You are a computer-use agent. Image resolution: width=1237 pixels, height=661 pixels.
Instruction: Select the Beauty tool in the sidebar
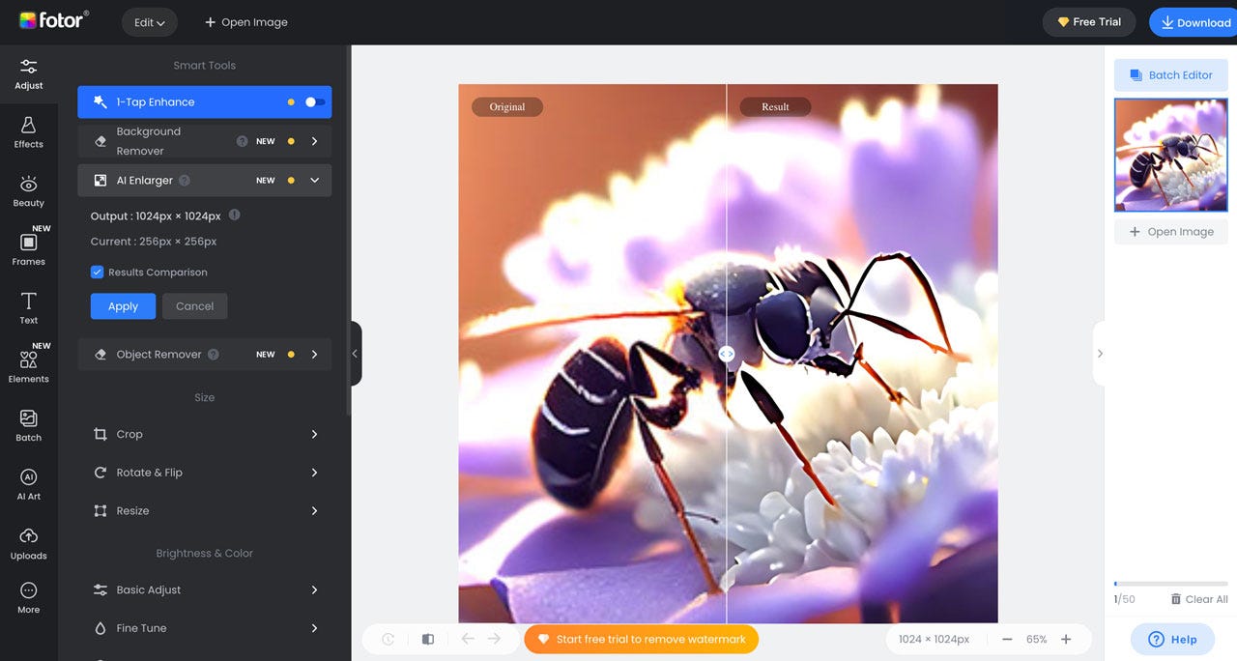click(28, 190)
